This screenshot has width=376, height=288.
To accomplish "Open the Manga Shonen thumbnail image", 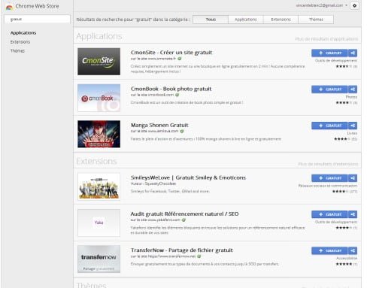I will click(x=99, y=134).
